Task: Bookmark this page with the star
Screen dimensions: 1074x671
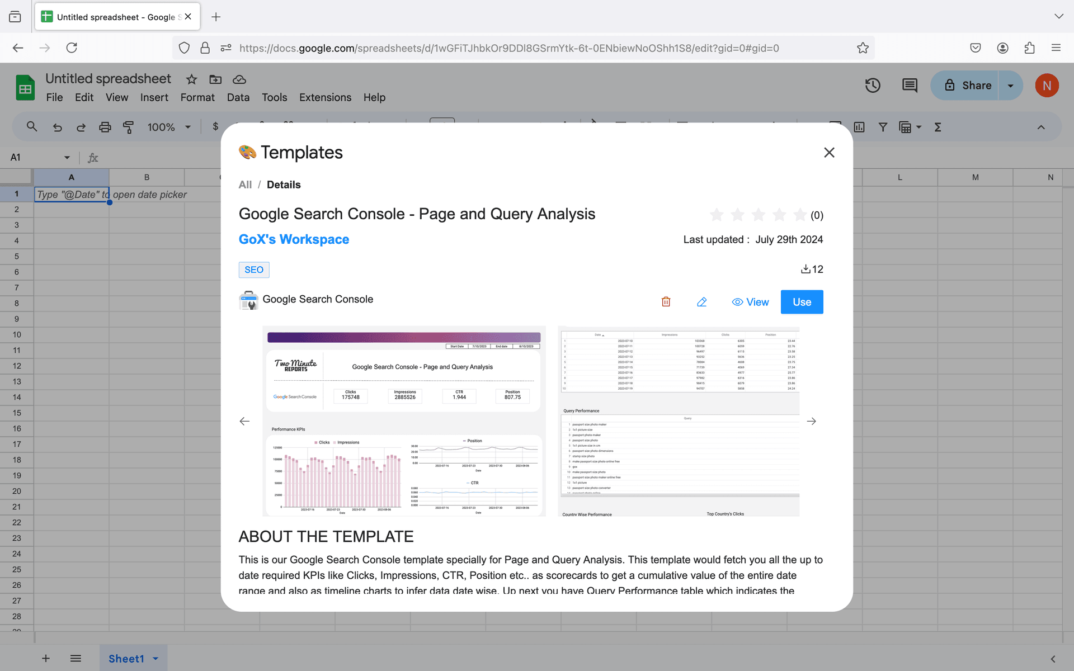Action: [x=863, y=48]
